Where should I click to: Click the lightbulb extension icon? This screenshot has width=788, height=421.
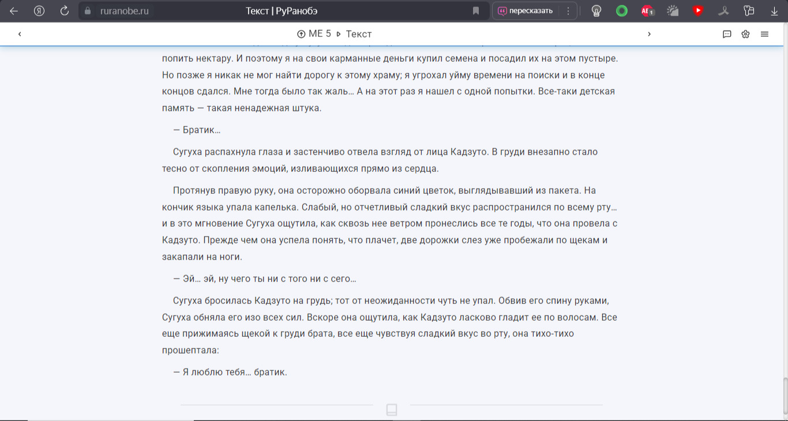pos(596,11)
